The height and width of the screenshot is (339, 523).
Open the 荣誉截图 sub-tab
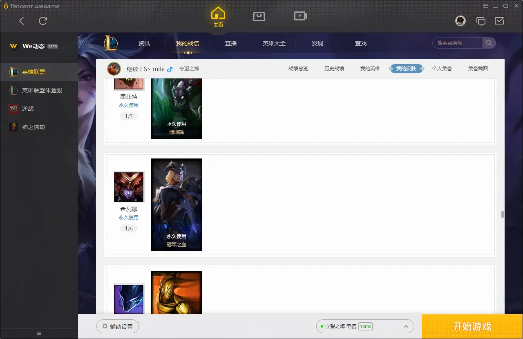(478, 69)
